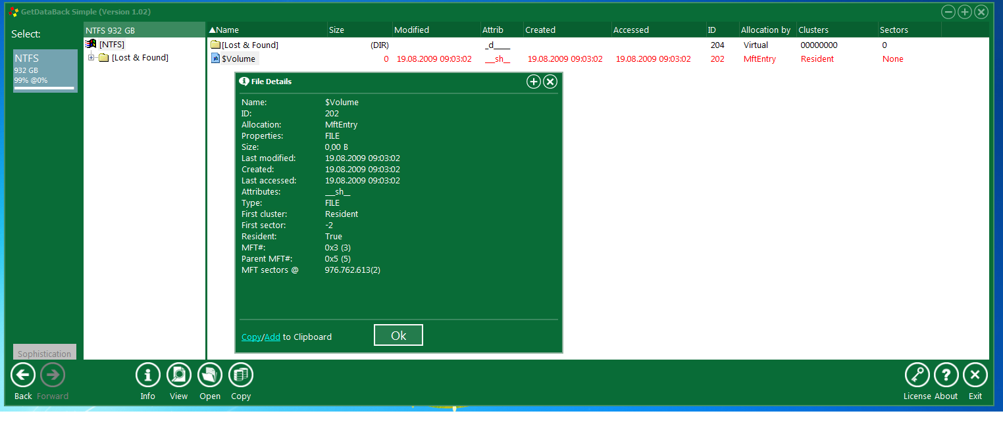Sort by the Accessed column header
This screenshot has width=1003, height=426.
click(x=658, y=30)
